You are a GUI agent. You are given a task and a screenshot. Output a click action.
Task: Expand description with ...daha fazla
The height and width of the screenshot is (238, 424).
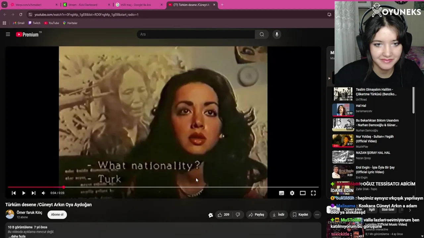[x=17, y=236]
